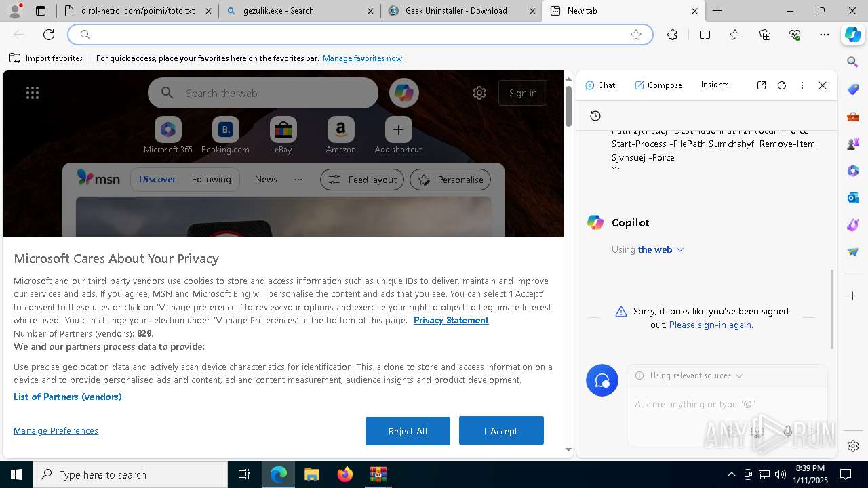This screenshot has width=868, height=488.
Task: Refresh the Copilot pane
Action: tap(782, 85)
